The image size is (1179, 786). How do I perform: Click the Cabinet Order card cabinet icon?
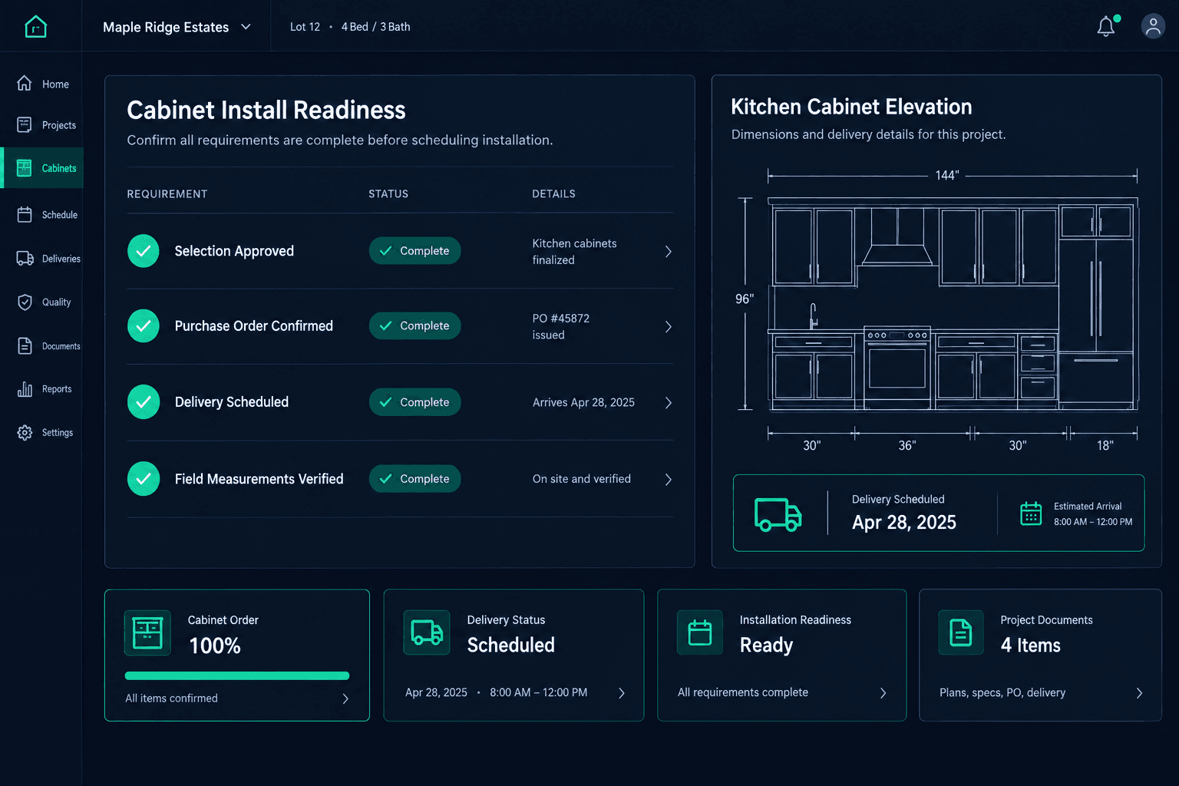coord(147,633)
